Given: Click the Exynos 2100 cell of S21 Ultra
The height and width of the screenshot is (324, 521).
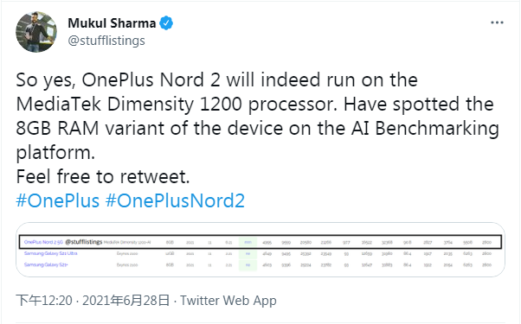Looking at the screenshot, I should pos(127,254).
